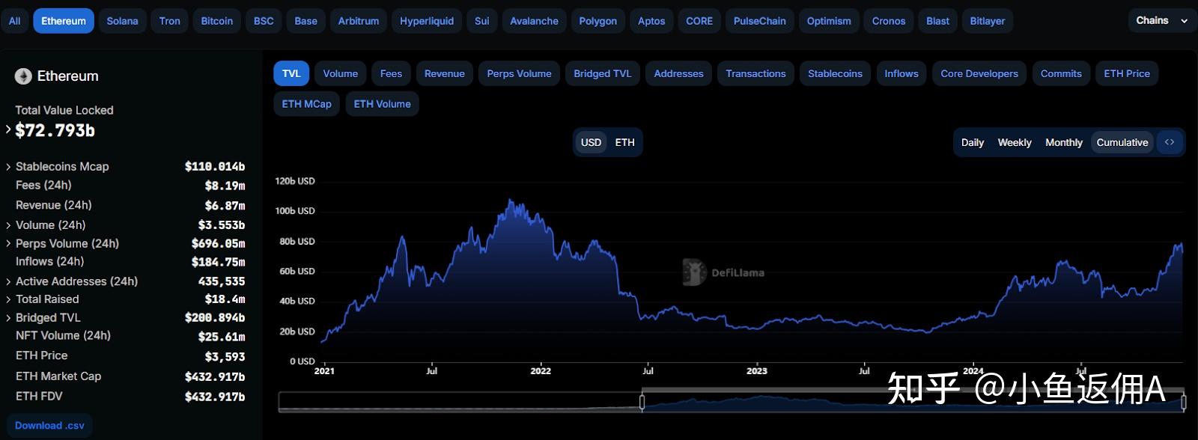1198x440 pixels.
Task: Click the ETH Price value $3,593
Action: [x=225, y=357]
